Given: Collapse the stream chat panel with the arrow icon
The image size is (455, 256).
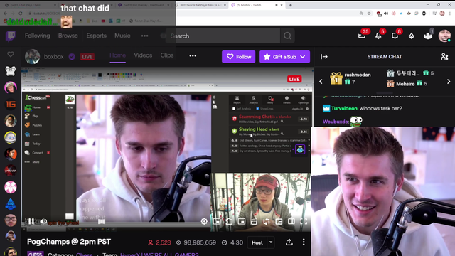Looking at the screenshot, I should pos(324,57).
